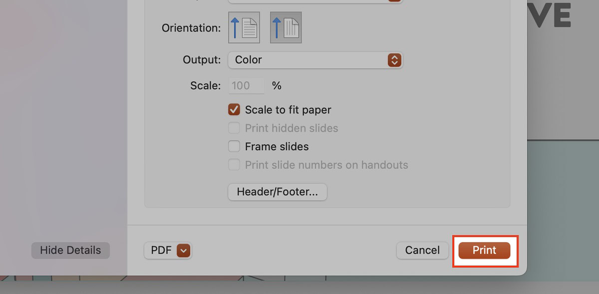Click the Scale percentage field

coord(247,85)
